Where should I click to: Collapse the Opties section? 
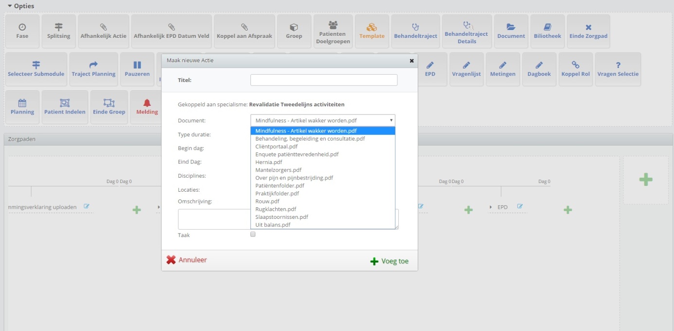click(x=21, y=6)
